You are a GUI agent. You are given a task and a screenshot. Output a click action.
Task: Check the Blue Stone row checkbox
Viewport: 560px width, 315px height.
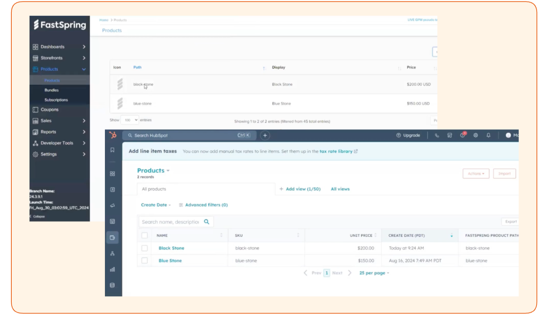145,260
